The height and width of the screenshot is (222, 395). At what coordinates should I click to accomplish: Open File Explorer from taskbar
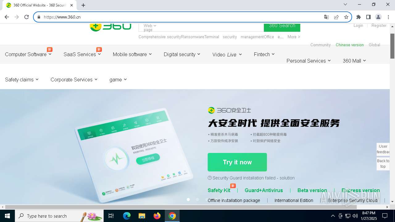tap(142, 216)
